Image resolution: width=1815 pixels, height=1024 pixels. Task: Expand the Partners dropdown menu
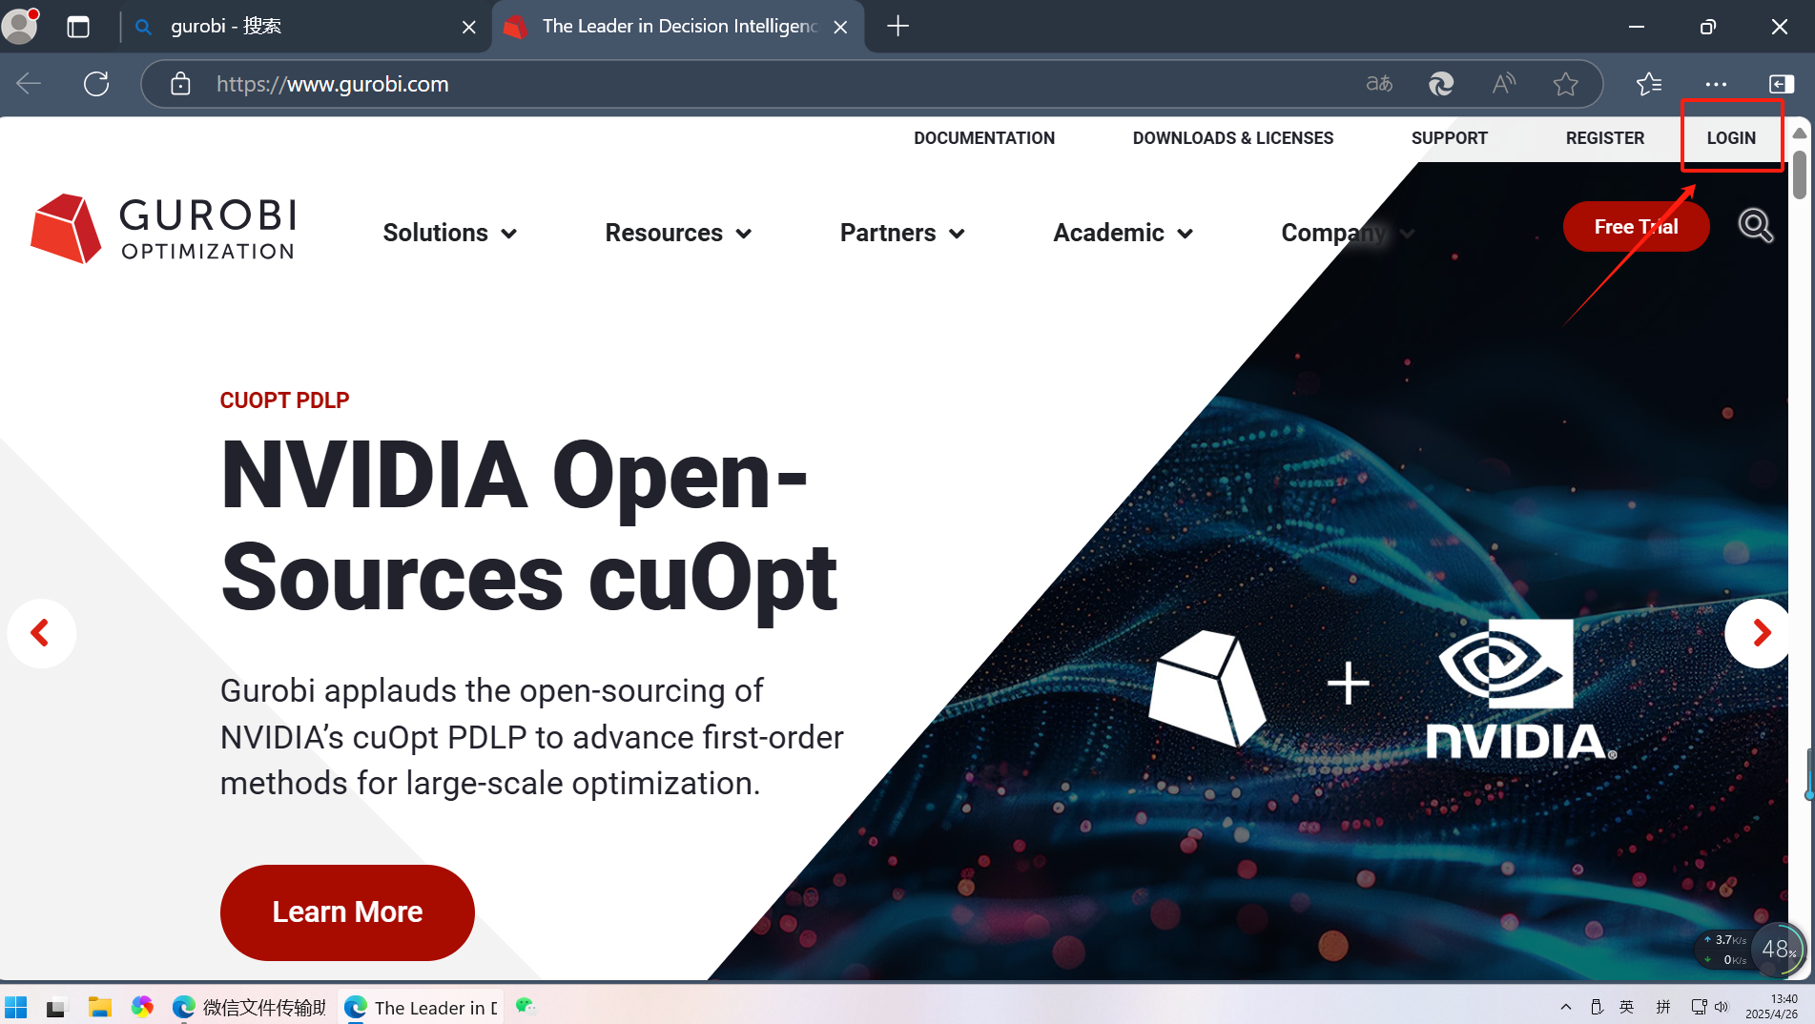coord(902,233)
